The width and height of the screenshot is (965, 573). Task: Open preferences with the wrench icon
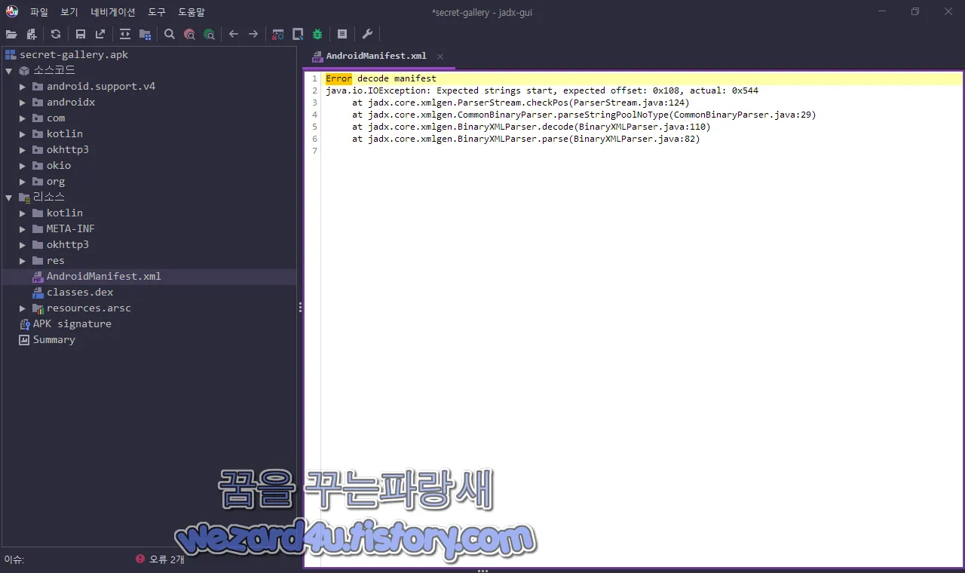pos(367,34)
